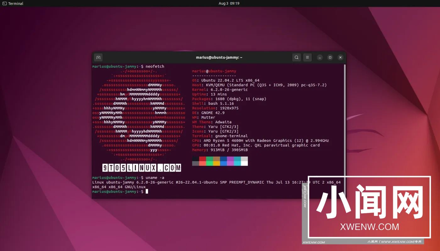The width and height of the screenshot is (440, 251).
Task: Click the typed uname -a command
Action: click(155, 178)
